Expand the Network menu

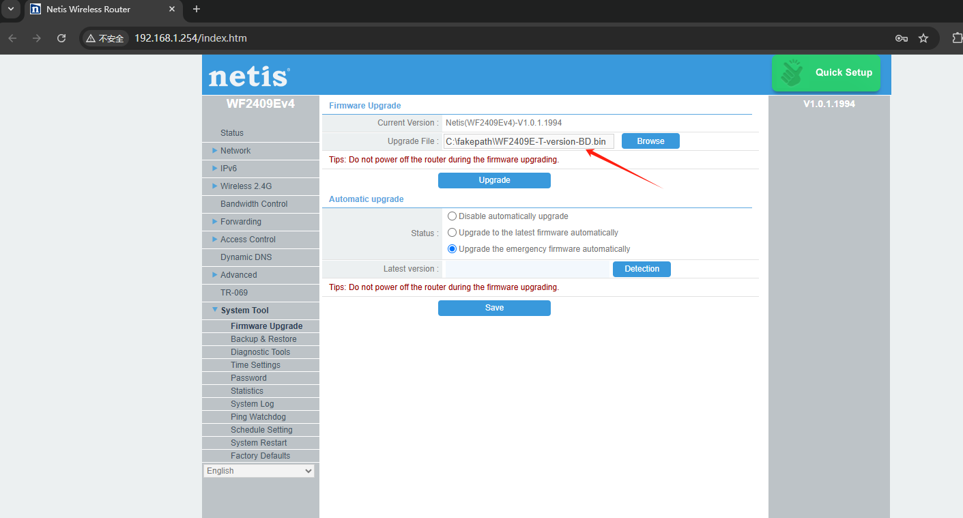[235, 151]
